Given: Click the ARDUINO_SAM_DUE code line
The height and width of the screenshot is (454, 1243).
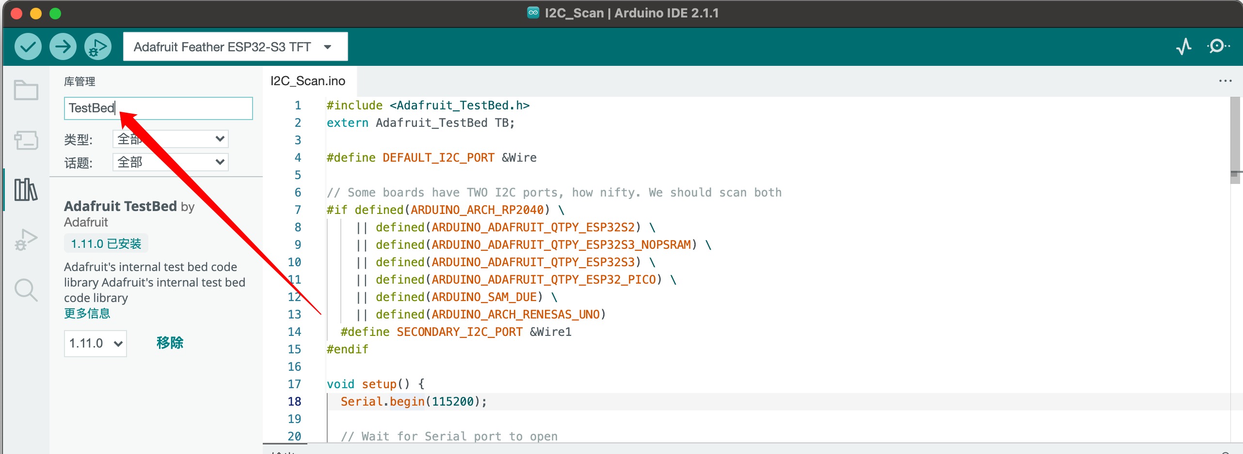Looking at the screenshot, I should point(457,297).
